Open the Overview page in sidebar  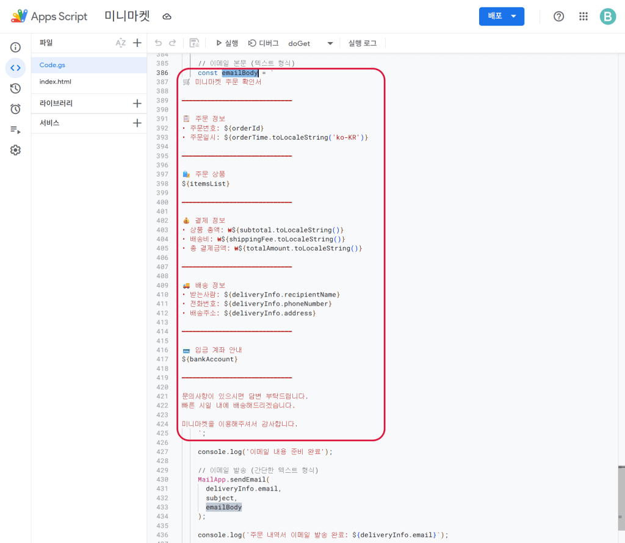click(15, 47)
